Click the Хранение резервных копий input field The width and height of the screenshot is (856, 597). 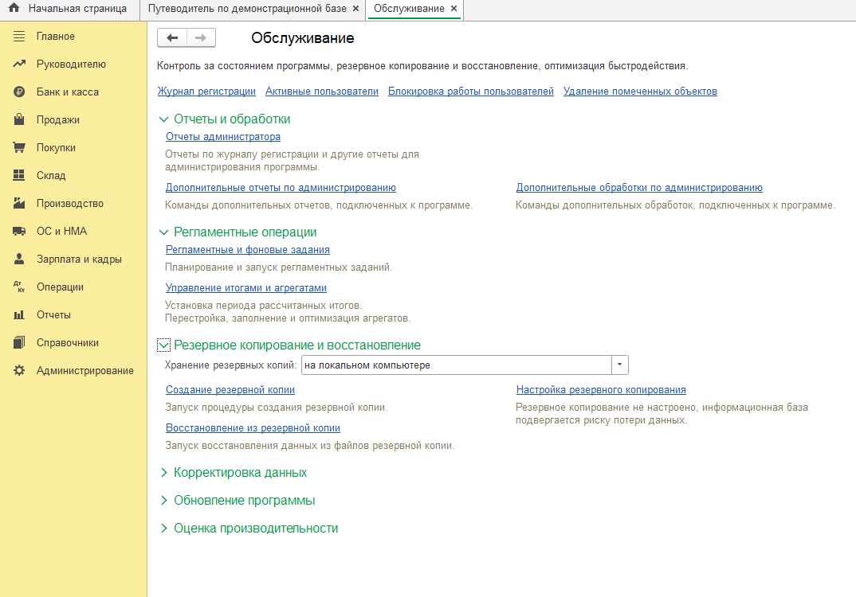click(455, 365)
